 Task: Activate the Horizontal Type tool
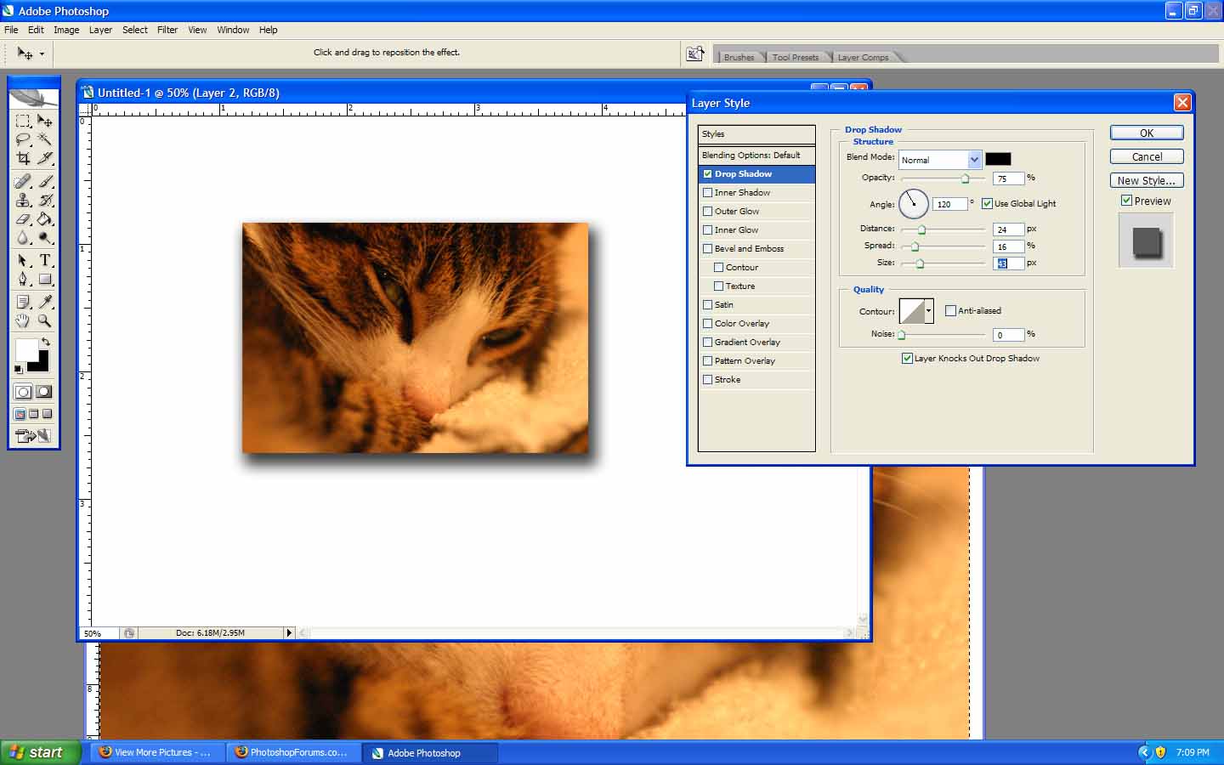pos(45,260)
